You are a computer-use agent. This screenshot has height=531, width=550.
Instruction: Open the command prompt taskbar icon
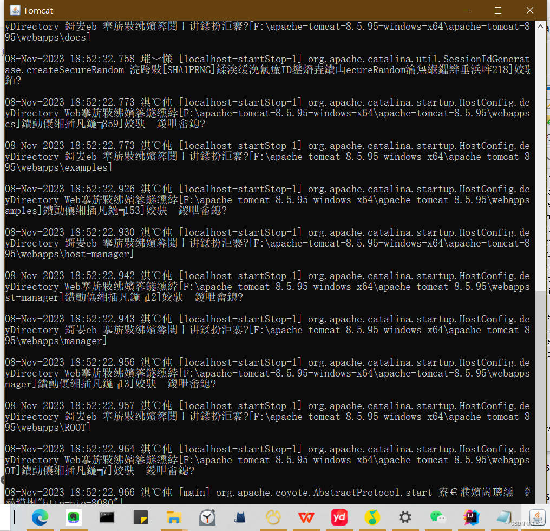106,517
